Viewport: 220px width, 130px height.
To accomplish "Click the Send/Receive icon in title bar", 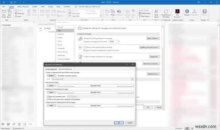I will (4, 2).
